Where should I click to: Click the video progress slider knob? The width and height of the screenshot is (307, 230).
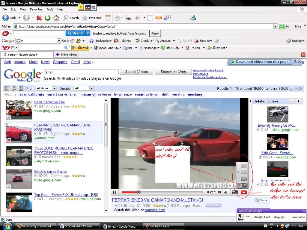click(139, 192)
